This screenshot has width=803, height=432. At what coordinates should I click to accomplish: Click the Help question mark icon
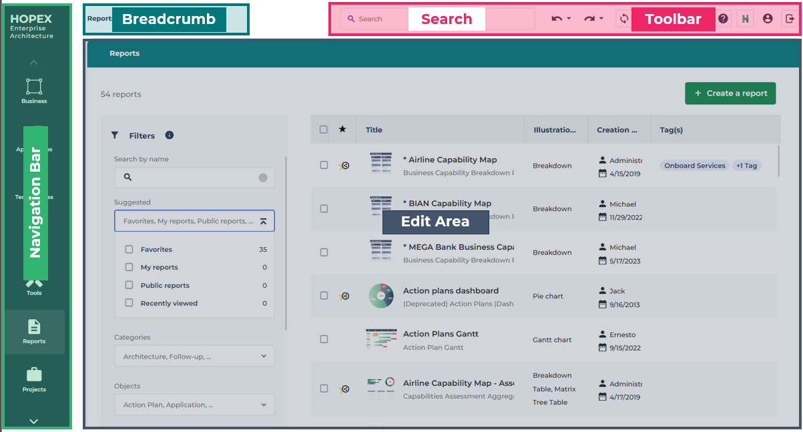tap(723, 19)
